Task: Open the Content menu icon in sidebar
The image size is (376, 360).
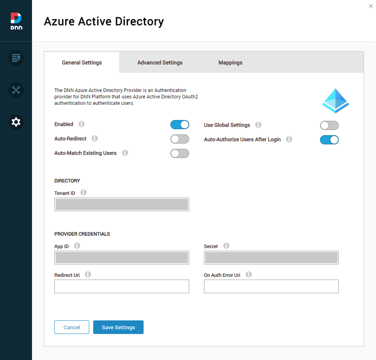Action: [16, 58]
